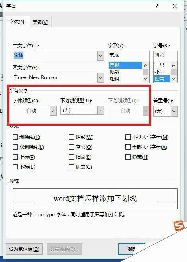Enable the 删除线 strikethrough checkbox
The width and height of the screenshot is (187, 262).
(x=15, y=137)
